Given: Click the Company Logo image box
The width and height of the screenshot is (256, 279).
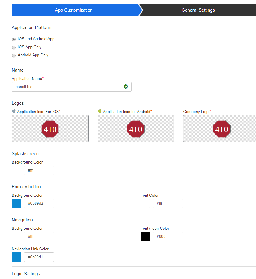Looking at the screenshot, I should pos(220,129).
